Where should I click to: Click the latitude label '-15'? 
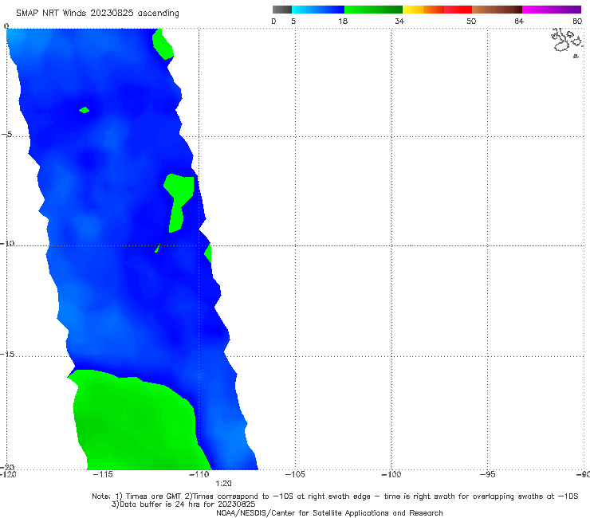(x=7, y=354)
